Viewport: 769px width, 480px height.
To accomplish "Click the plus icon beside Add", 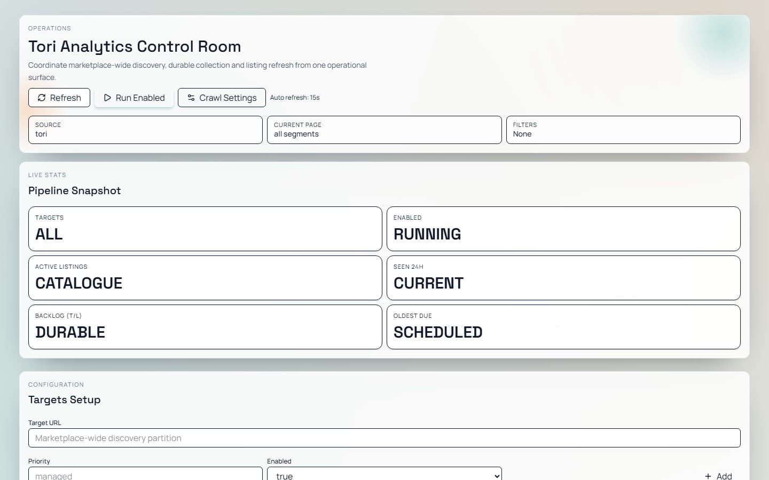I will pos(708,476).
